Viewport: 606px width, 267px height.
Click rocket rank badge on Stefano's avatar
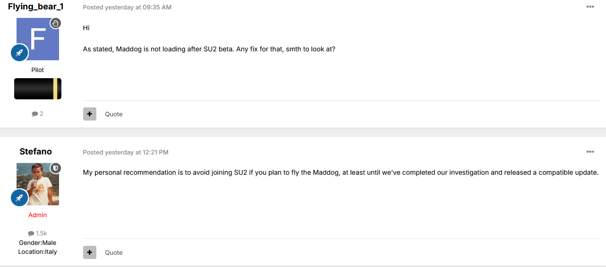[20, 198]
